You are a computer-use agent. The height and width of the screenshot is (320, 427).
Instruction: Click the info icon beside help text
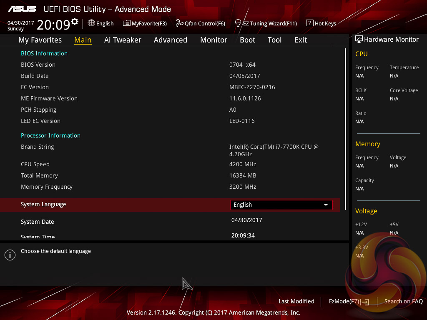[x=10, y=255]
